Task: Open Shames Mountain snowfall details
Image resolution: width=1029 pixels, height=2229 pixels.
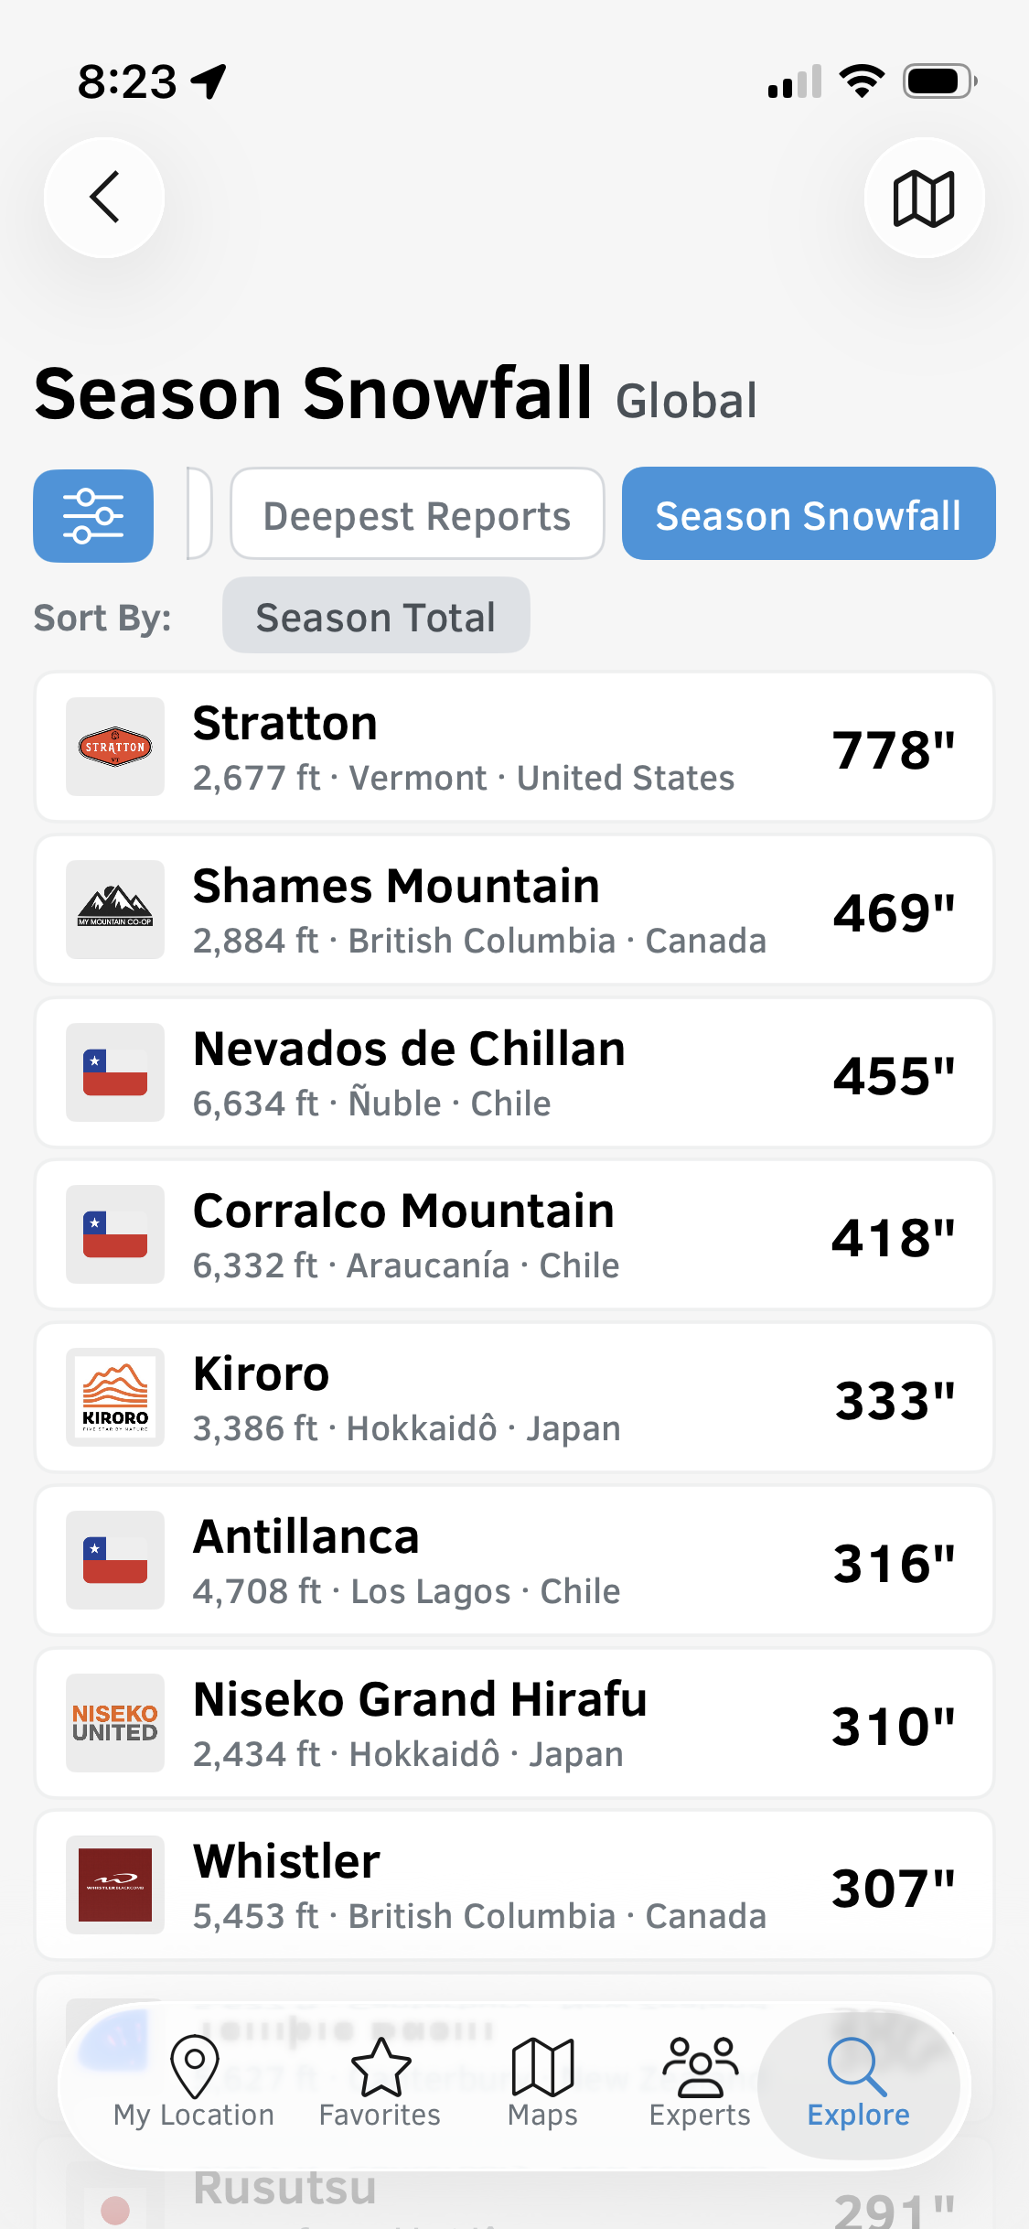Action: coord(514,910)
